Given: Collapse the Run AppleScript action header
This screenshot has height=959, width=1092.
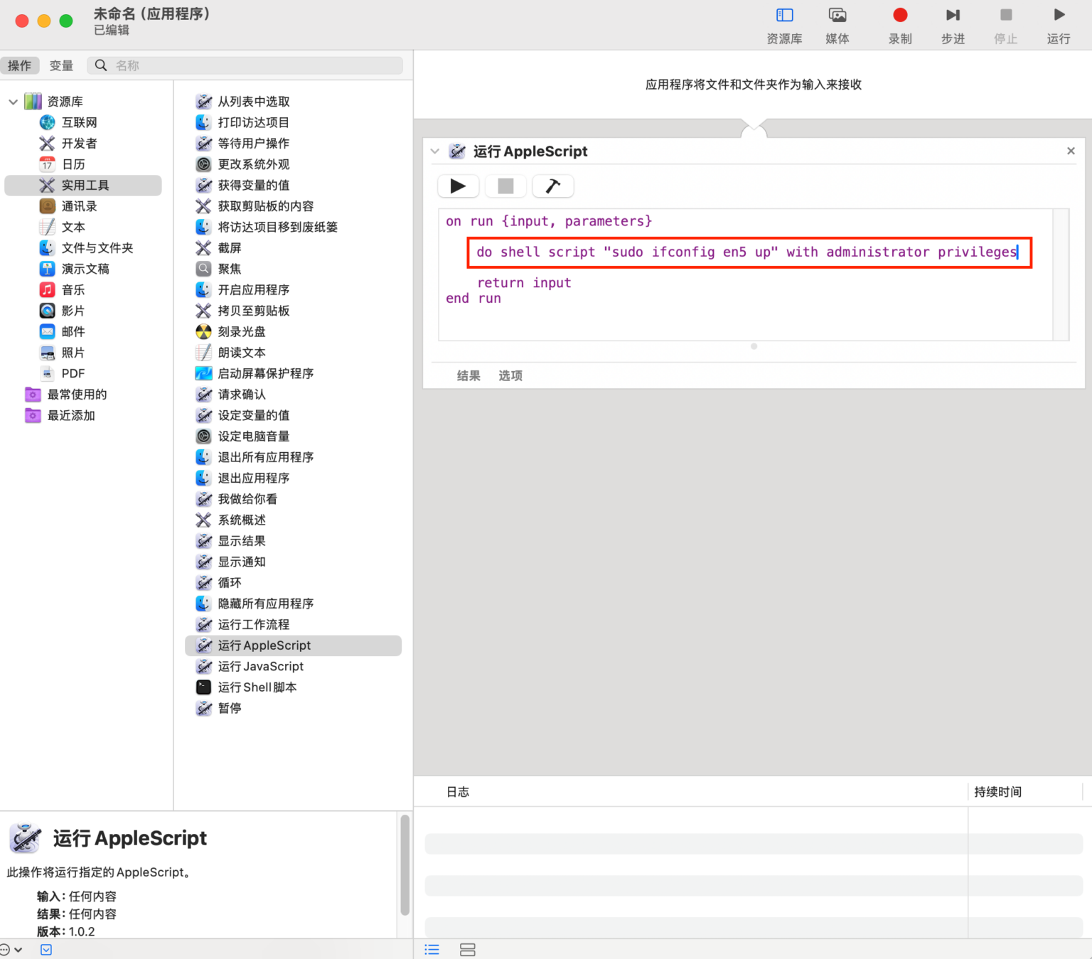Looking at the screenshot, I should (434, 151).
